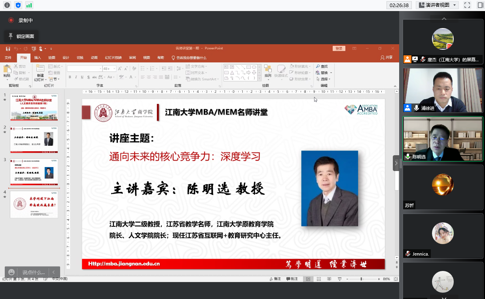Open the meeting info icon
Screen dimensions: 485x299
7,5
